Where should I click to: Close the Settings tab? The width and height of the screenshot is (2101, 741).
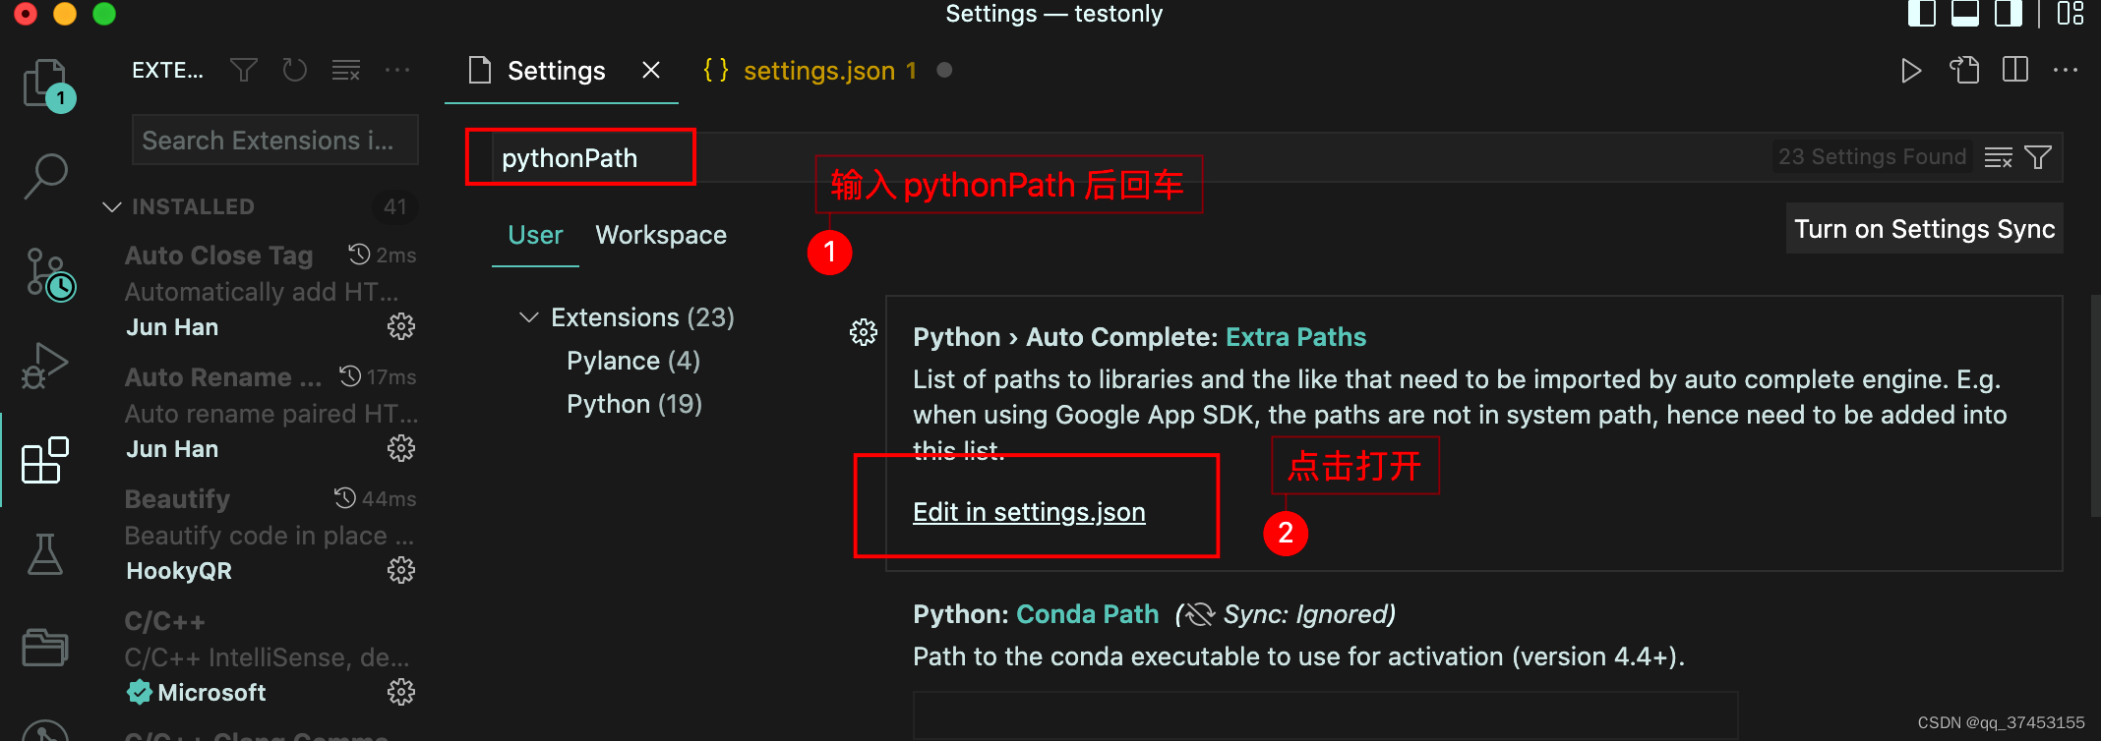point(651,71)
